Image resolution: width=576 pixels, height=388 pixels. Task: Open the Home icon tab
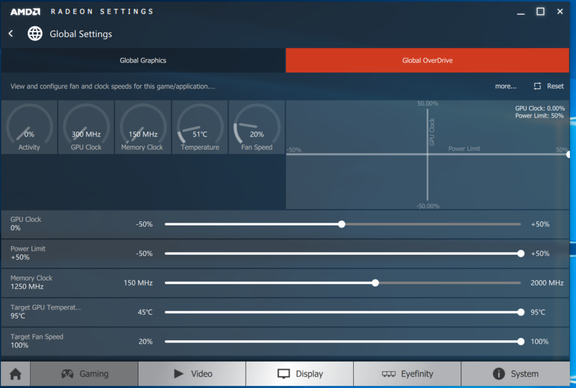coord(15,374)
